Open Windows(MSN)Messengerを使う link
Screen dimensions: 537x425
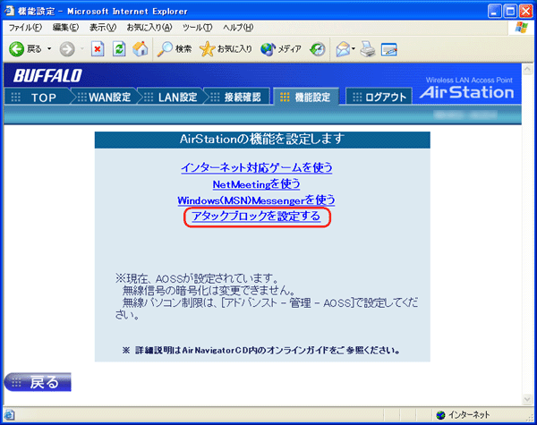click(256, 200)
